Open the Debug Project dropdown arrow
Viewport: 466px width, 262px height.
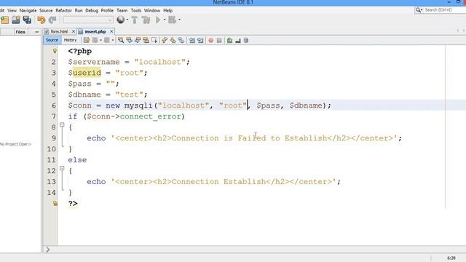(179, 20)
